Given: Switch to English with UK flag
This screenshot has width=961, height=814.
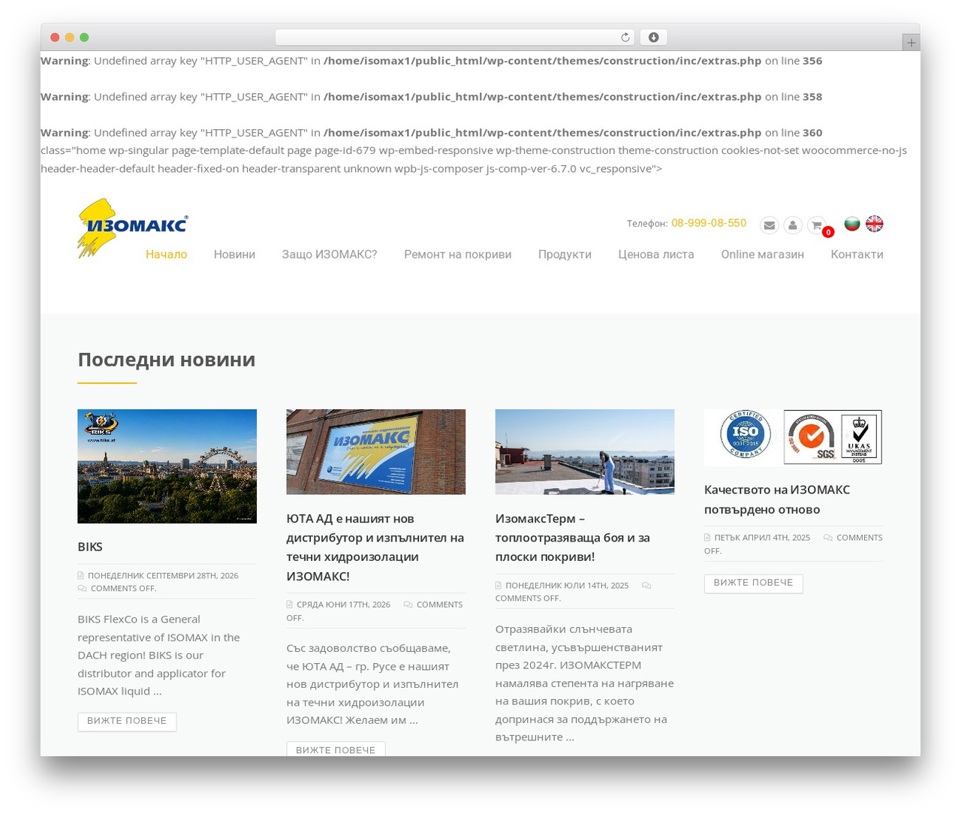Looking at the screenshot, I should (875, 224).
